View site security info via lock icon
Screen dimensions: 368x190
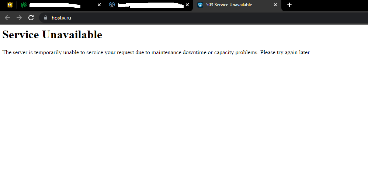46,18
